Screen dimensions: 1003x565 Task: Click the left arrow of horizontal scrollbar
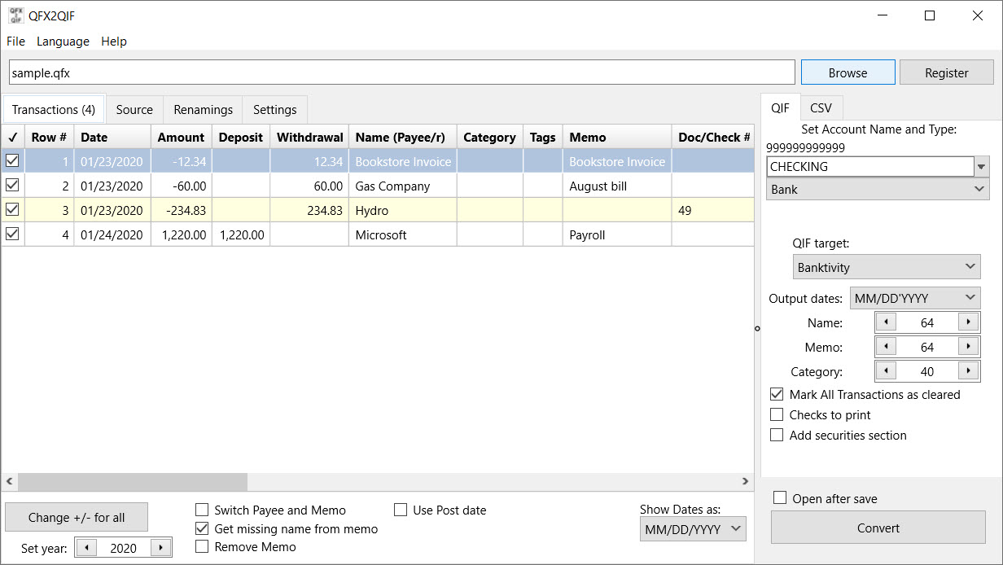10,481
